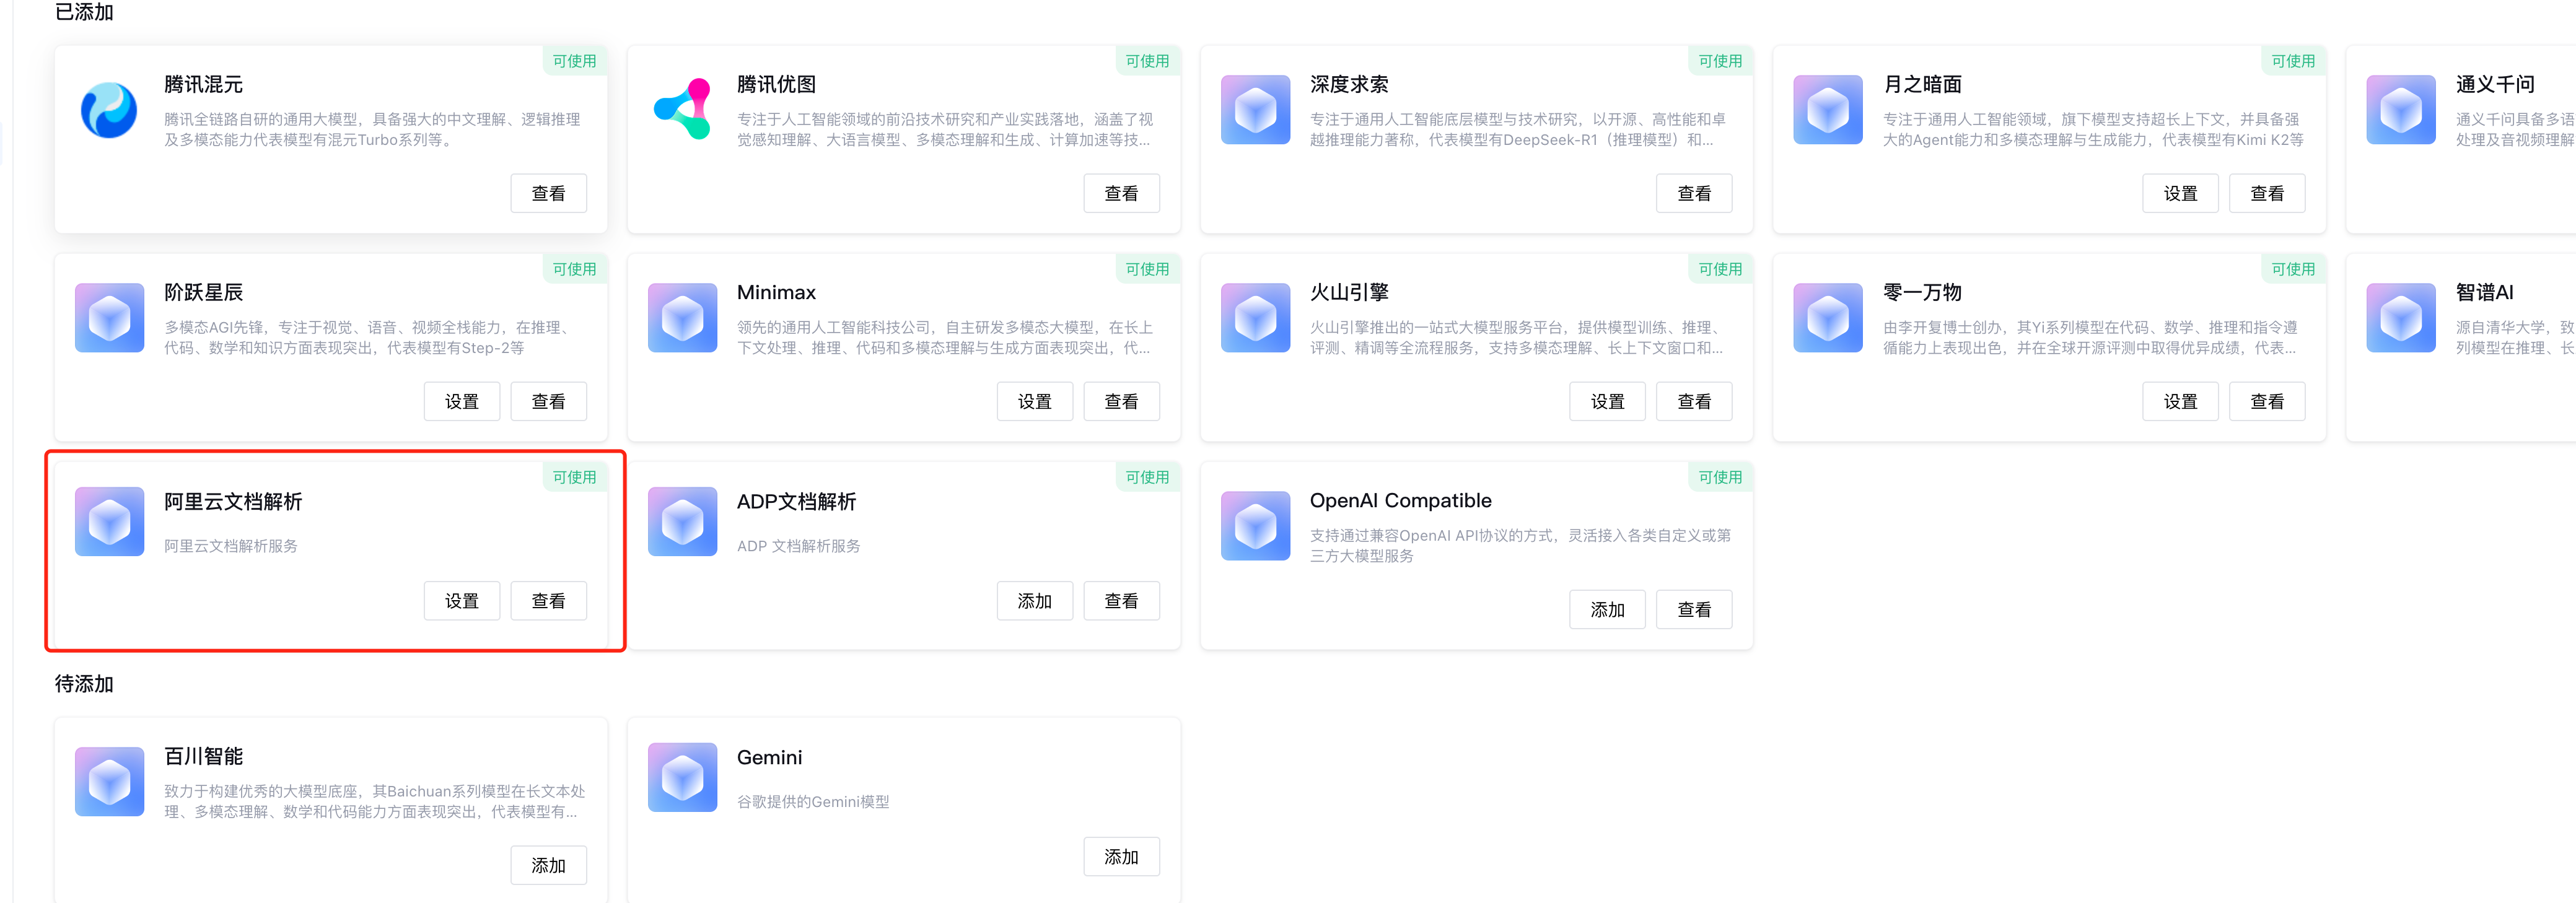Image resolution: width=2576 pixels, height=903 pixels.
Task: Click 添加 on the OpenAI Compatible card
Action: [1606, 609]
